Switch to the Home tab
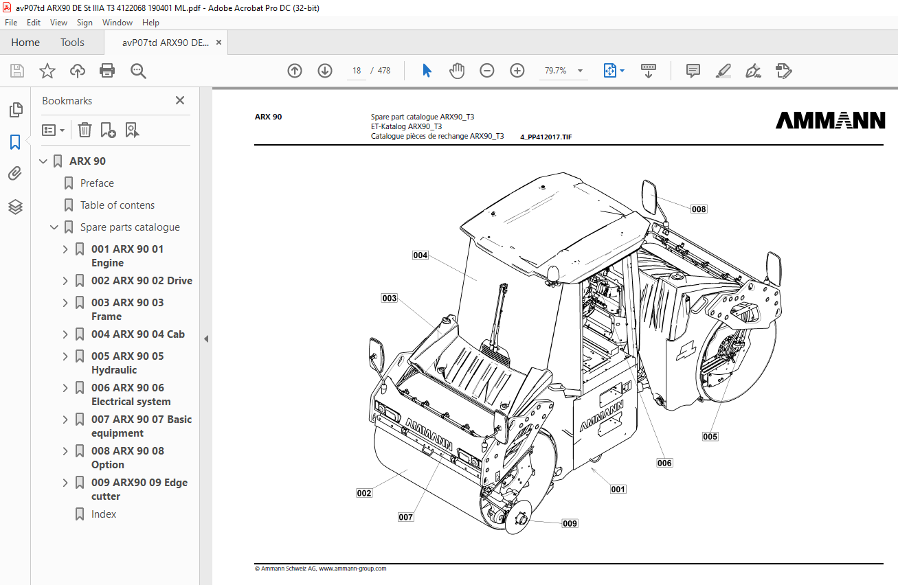The width and height of the screenshot is (898, 585). 25,43
